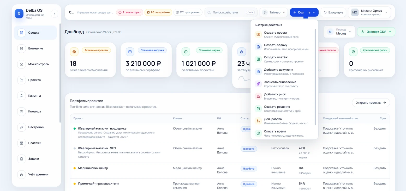This screenshot has height=191, width=406.
Task: Open project 'Ювелирный магазин · поддержка'
Action: [102, 128]
